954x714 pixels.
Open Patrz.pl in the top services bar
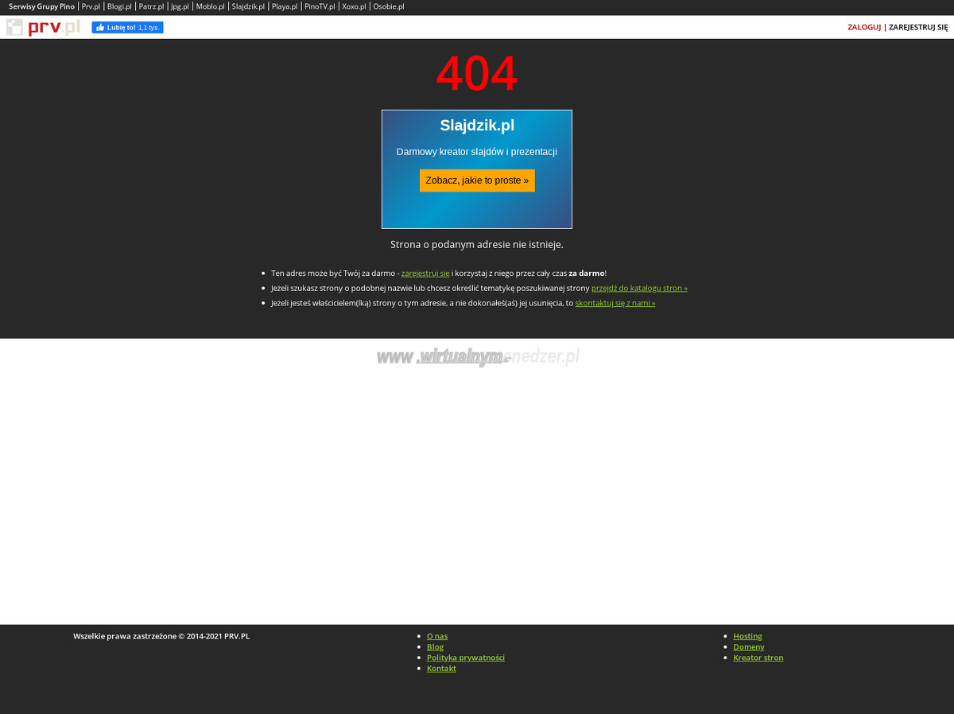[x=151, y=6]
